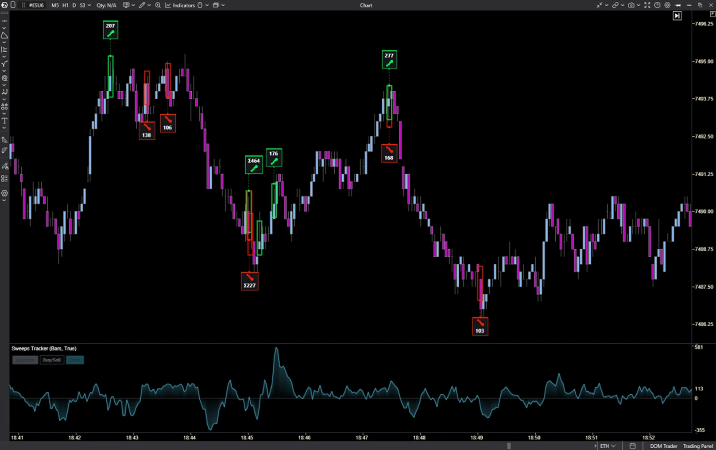Open the DOM Trader panel
The image size is (716, 450).
click(x=663, y=446)
